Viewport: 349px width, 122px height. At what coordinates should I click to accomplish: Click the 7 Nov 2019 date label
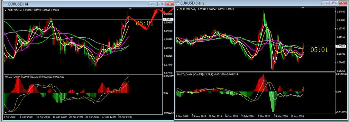[182, 116]
